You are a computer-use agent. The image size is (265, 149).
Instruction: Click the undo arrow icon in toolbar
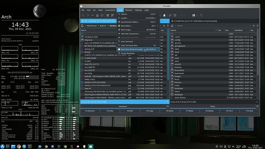coord(201,15)
